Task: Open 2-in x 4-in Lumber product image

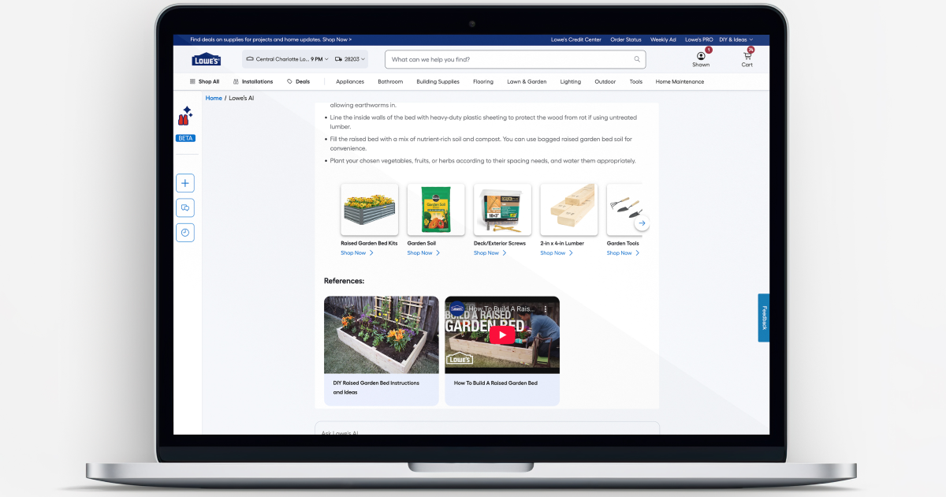Action: 568,210
